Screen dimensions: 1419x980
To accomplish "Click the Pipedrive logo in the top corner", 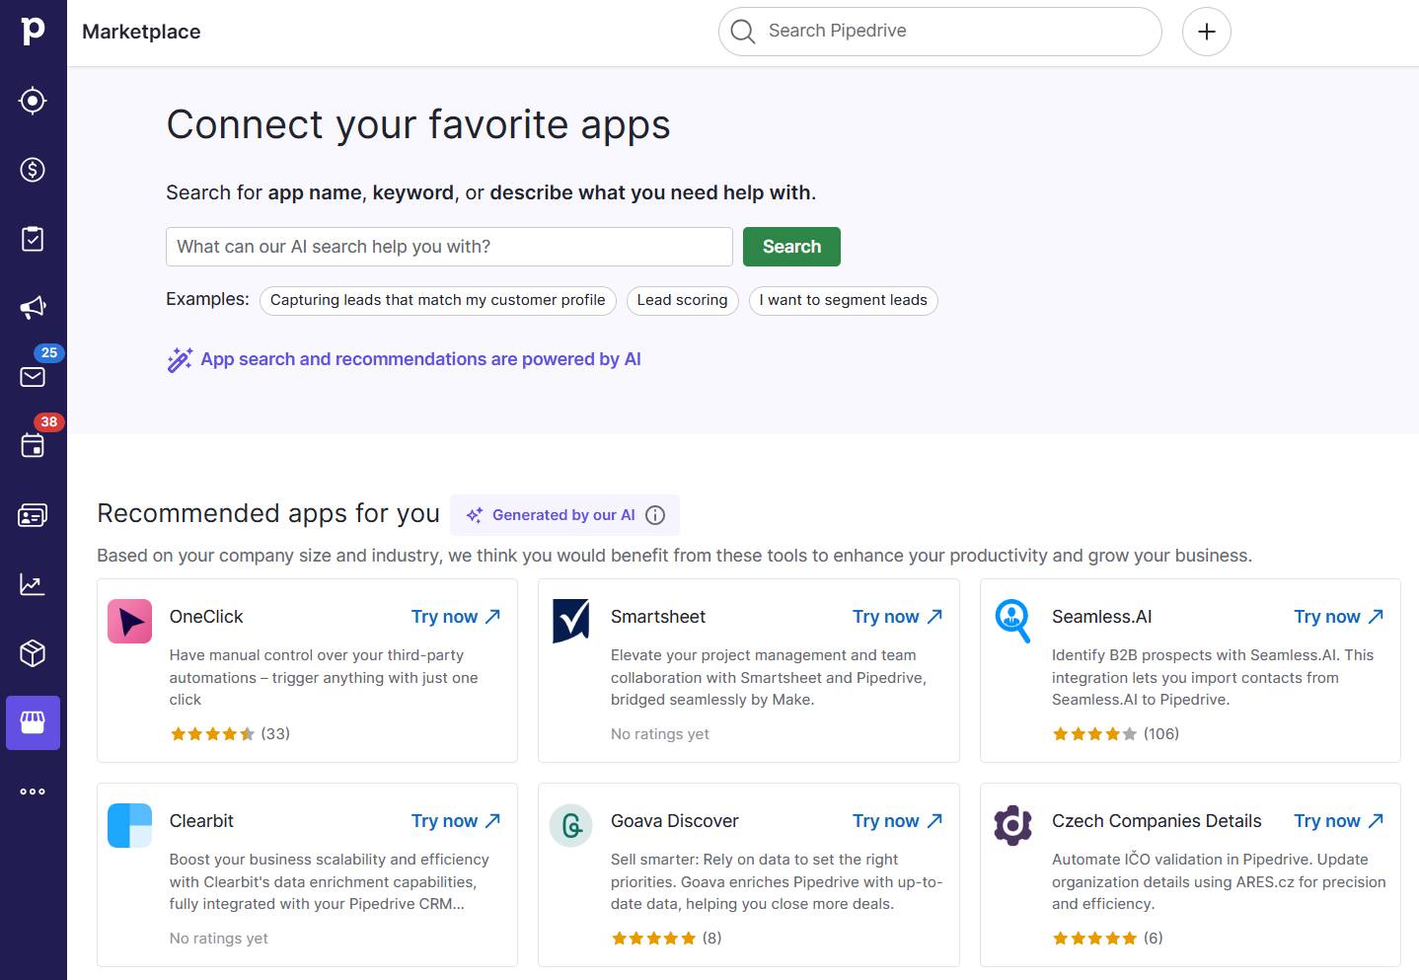I will click(33, 31).
